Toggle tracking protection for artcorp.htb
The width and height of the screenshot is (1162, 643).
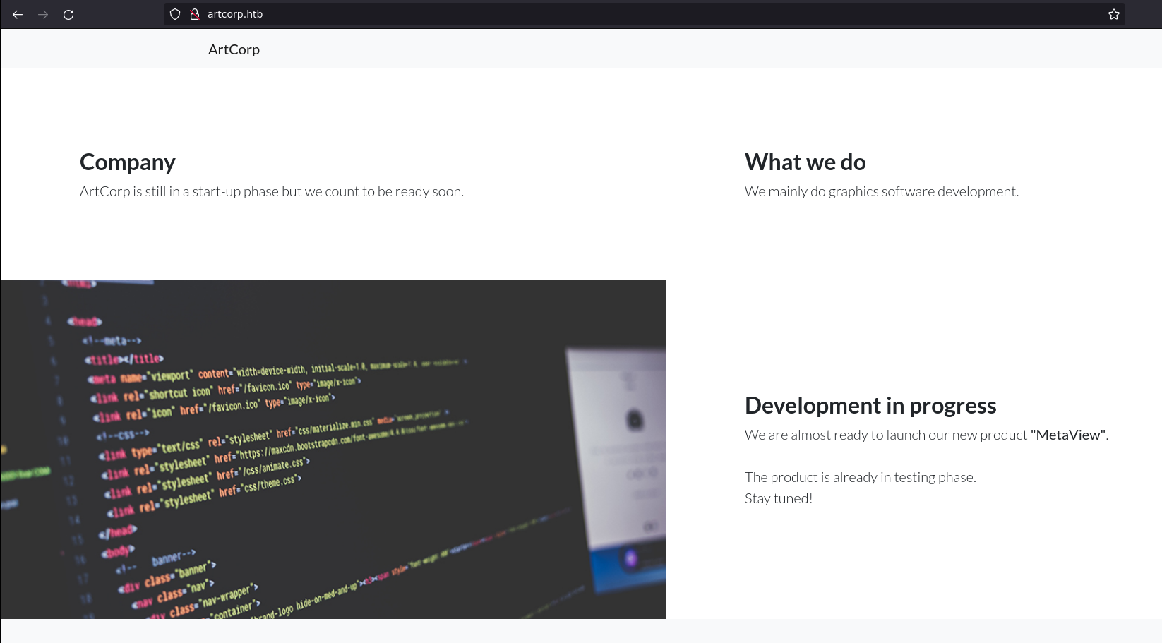pos(174,13)
